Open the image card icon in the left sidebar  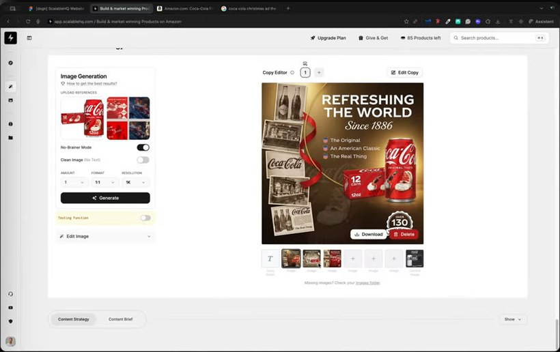click(x=11, y=100)
